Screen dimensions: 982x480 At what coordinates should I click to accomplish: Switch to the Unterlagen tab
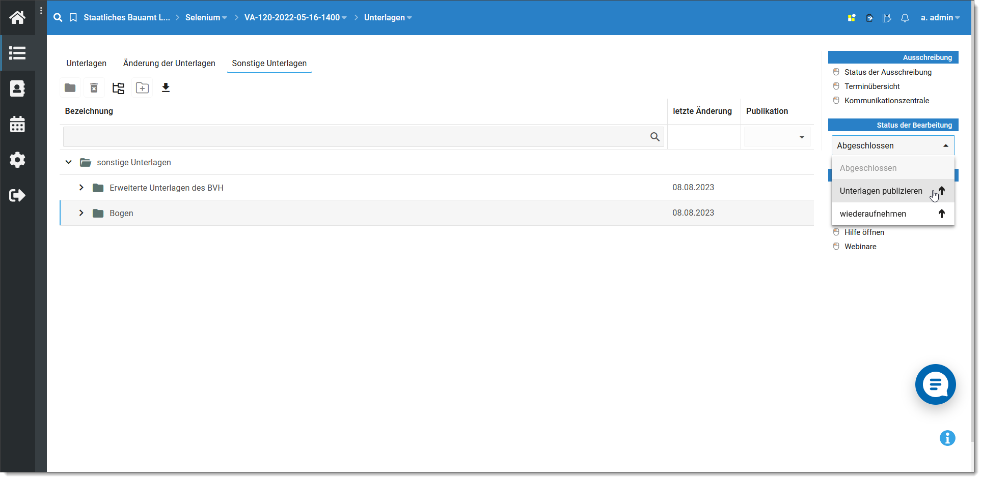(x=87, y=63)
